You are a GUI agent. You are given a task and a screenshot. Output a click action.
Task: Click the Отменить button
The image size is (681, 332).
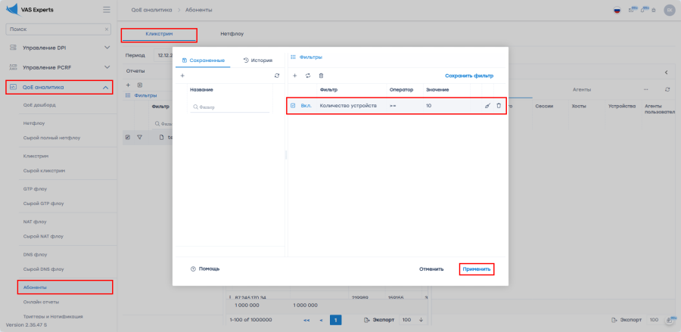click(x=431, y=269)
